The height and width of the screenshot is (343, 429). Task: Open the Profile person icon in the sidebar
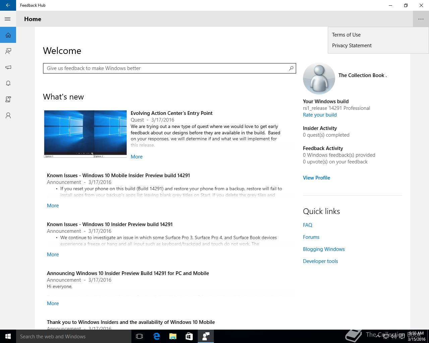click(x=8, y=116)
